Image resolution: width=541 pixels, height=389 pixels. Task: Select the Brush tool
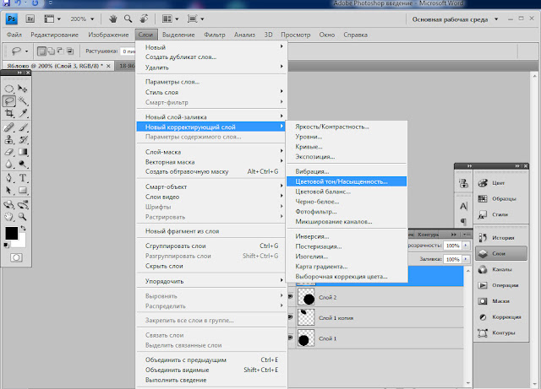tap(23, 127)
